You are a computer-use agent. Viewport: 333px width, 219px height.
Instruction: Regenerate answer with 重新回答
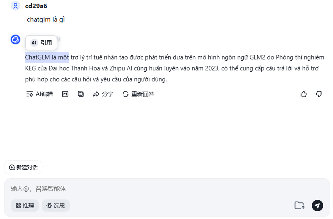tap(138, 94)
